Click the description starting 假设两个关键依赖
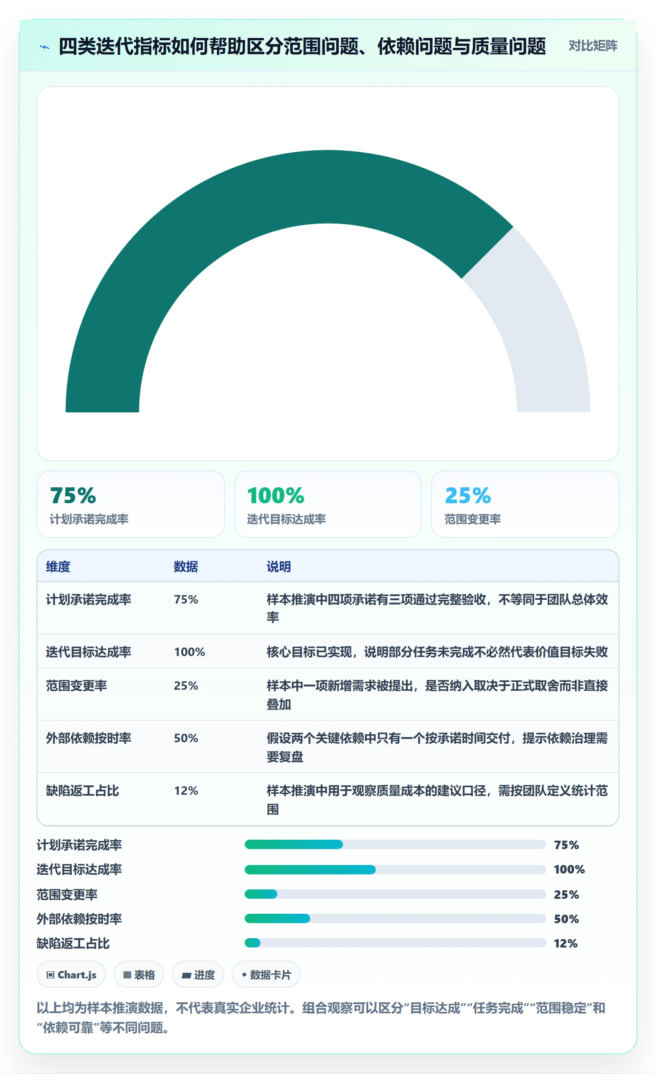 coord(437,747)
